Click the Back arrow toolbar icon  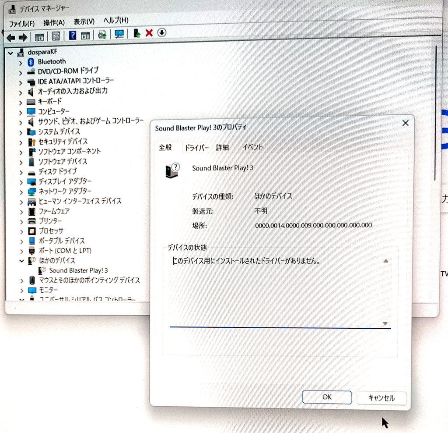pyautogui.click(x=11, y=38)
